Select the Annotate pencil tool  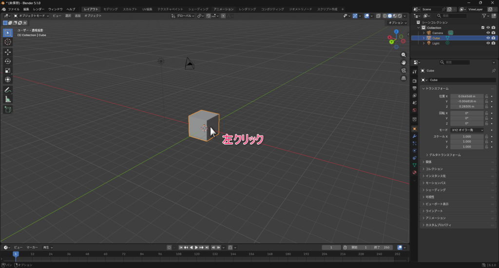point(8,90)
